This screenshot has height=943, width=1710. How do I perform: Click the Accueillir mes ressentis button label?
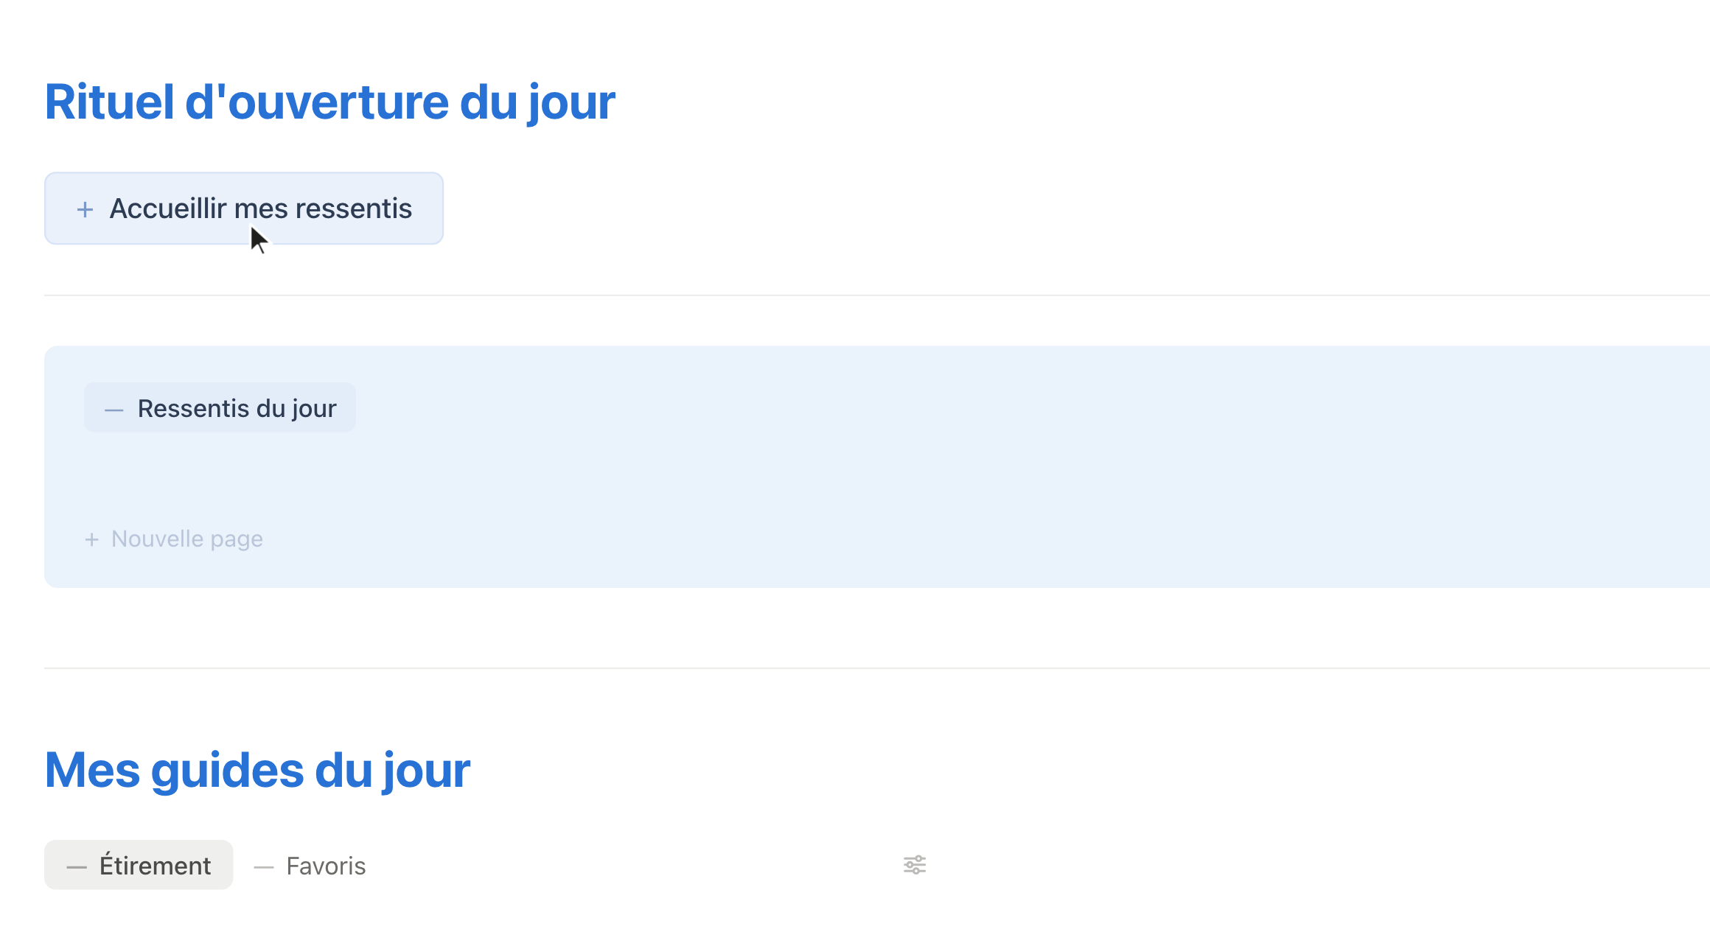tap(261, 208)
